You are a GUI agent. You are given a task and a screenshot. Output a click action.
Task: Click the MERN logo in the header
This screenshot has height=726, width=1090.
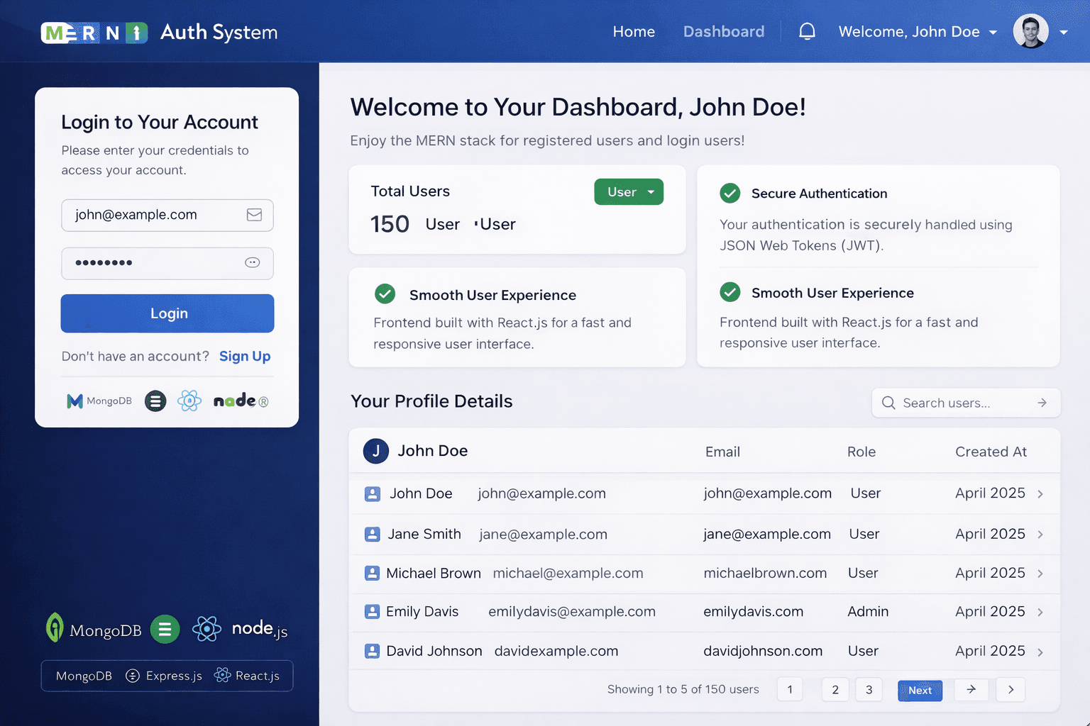click(94, 32)
